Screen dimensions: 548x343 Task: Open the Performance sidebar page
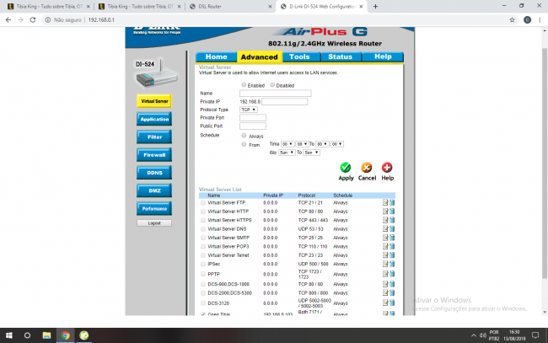tap(154, 208)
